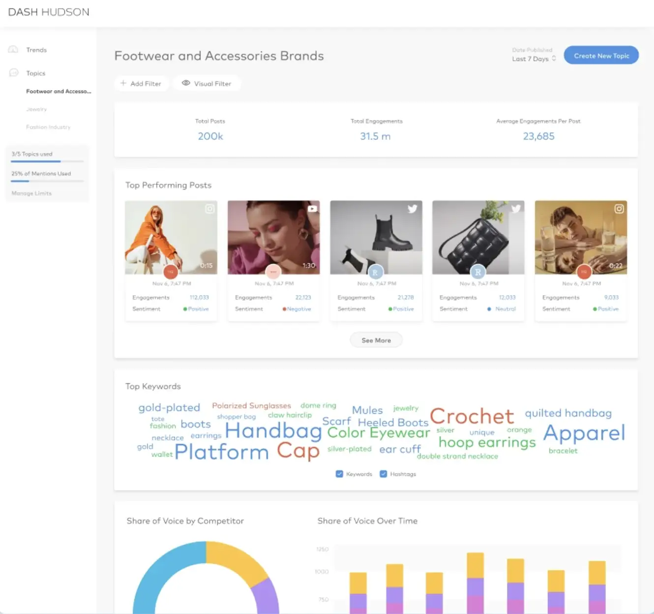Click the Negative sentiment label
The image size is (654, 614).
click(299, 309)
